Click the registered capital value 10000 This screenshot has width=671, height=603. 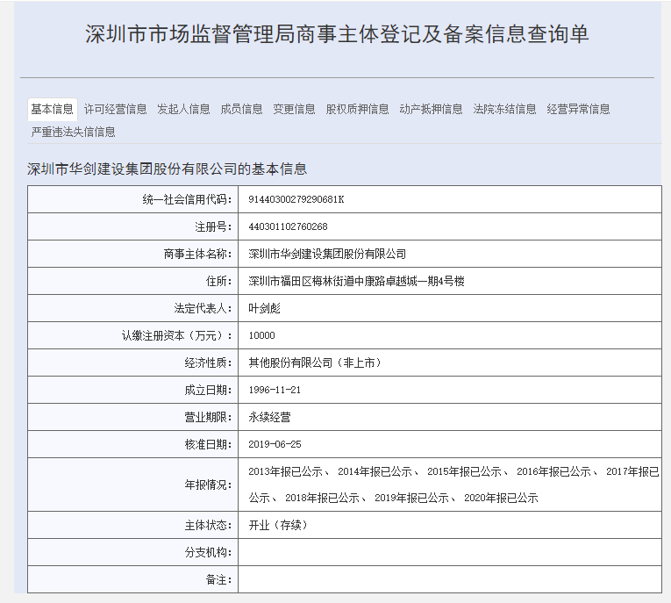click(261, 335)
